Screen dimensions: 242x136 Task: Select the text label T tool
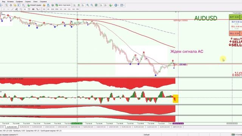coord(29,9)
